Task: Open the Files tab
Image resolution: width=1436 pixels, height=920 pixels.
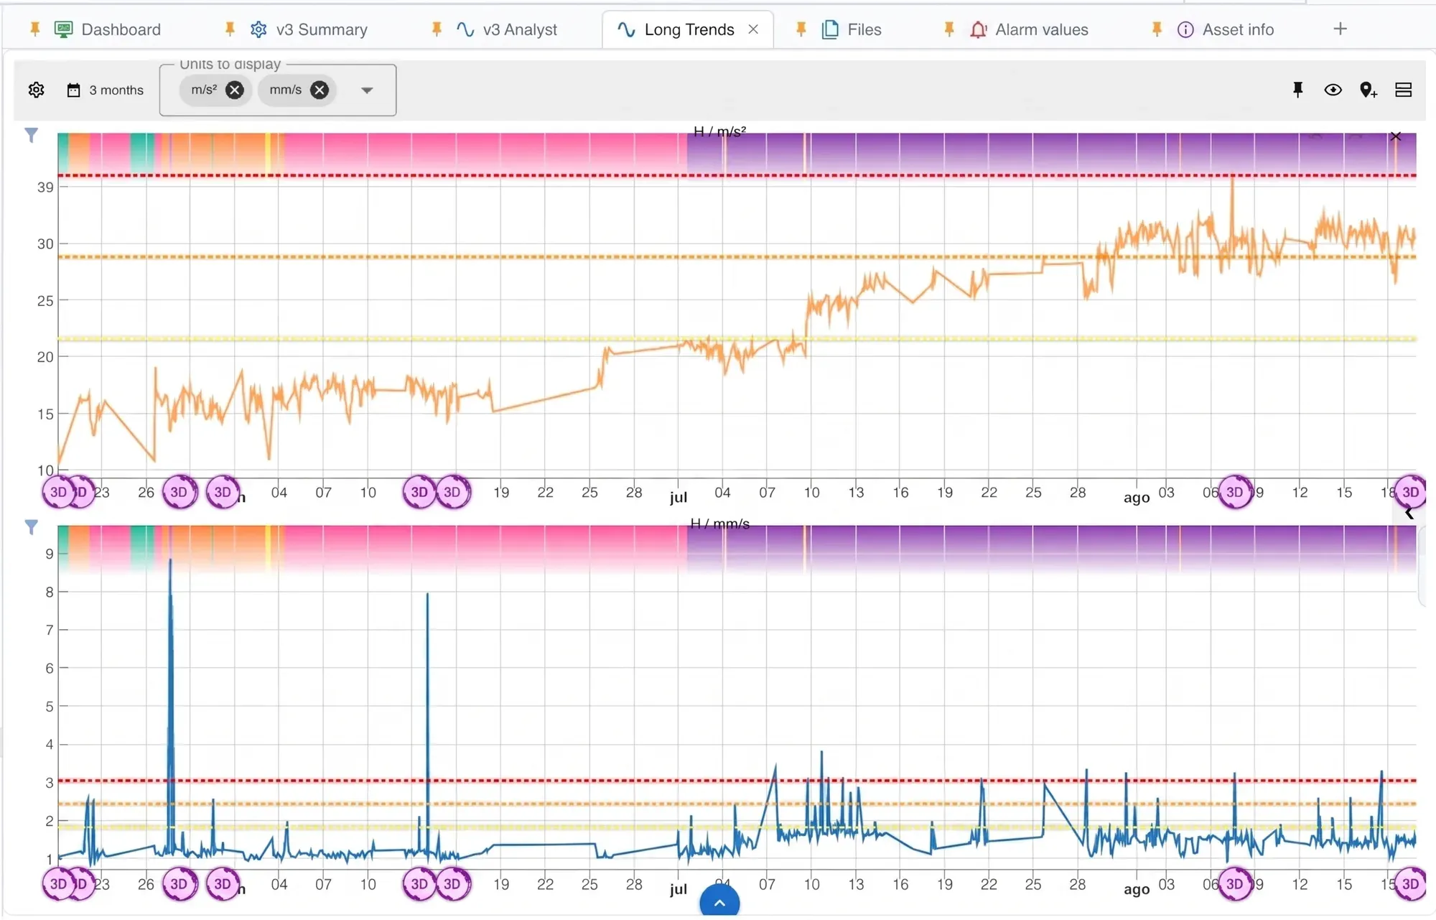Action: pyautogui.click(x=852, y=29)
